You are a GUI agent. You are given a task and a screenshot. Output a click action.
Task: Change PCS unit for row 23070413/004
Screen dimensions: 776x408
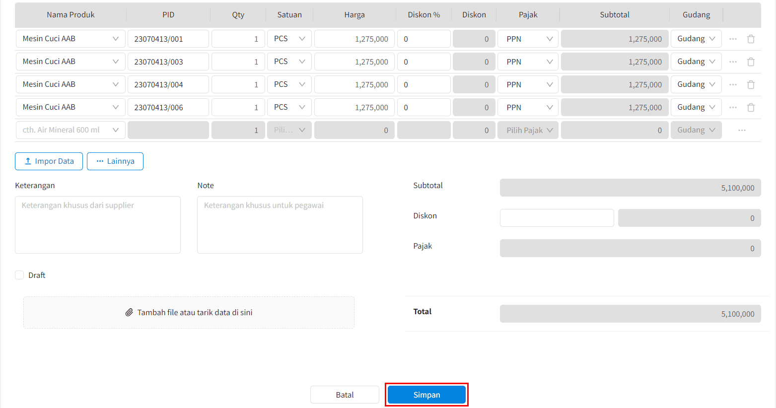pyautogui.click(x=289, y=84)
